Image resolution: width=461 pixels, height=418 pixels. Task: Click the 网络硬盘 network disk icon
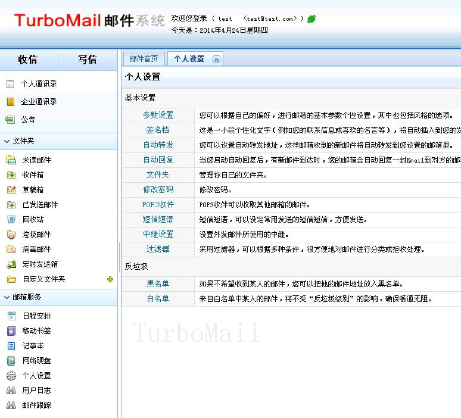click(x=11, y=361)
